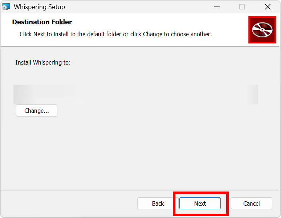
Task: Click the empty footer area left of Back
Action: 69,203
